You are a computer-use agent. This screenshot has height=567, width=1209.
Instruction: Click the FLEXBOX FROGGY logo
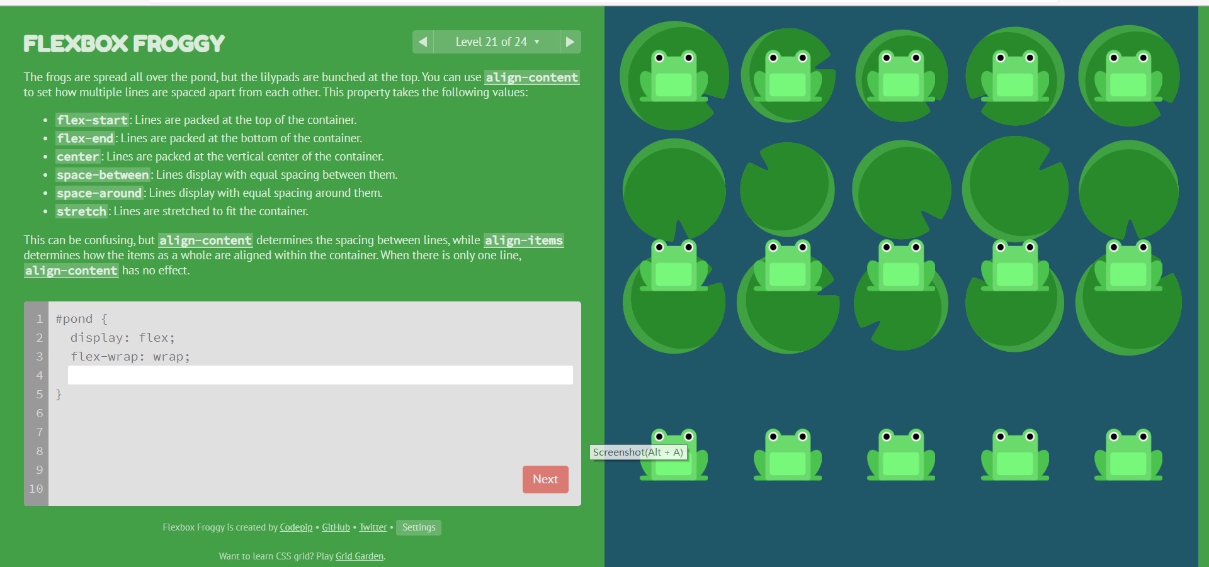[x=124, y=43]
